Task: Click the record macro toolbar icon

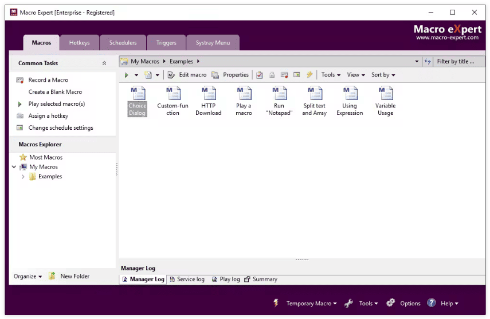Action: pos(284,75)
